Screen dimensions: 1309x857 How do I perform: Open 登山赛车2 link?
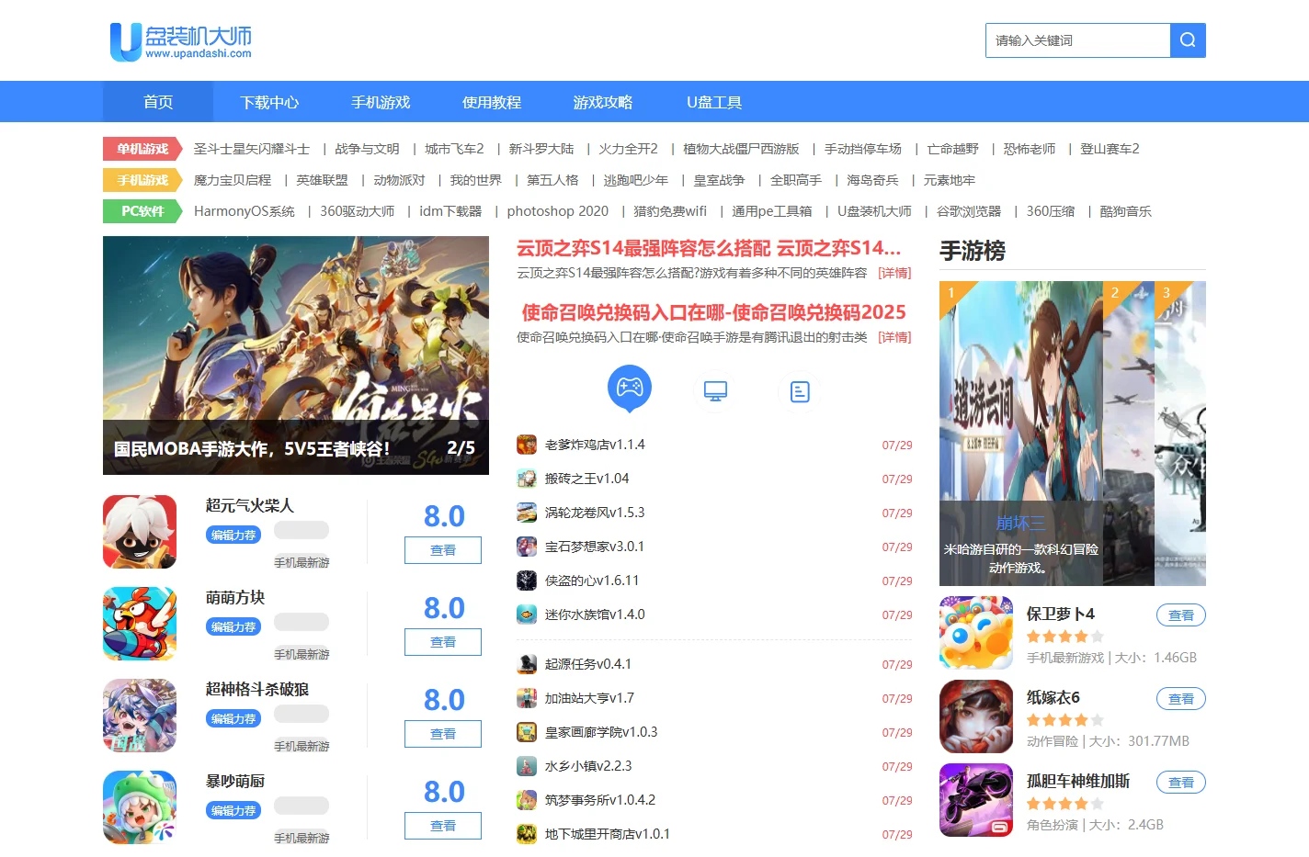pyautogui.click(x=1110, y=149)
